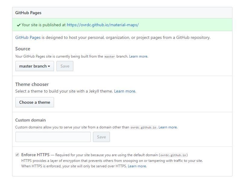Click the Save button for Custom domain
This screenshot has width=240, height=180.
101,137
